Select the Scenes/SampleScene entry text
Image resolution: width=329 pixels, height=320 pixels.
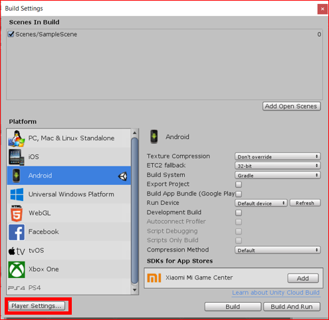point(47,35)
